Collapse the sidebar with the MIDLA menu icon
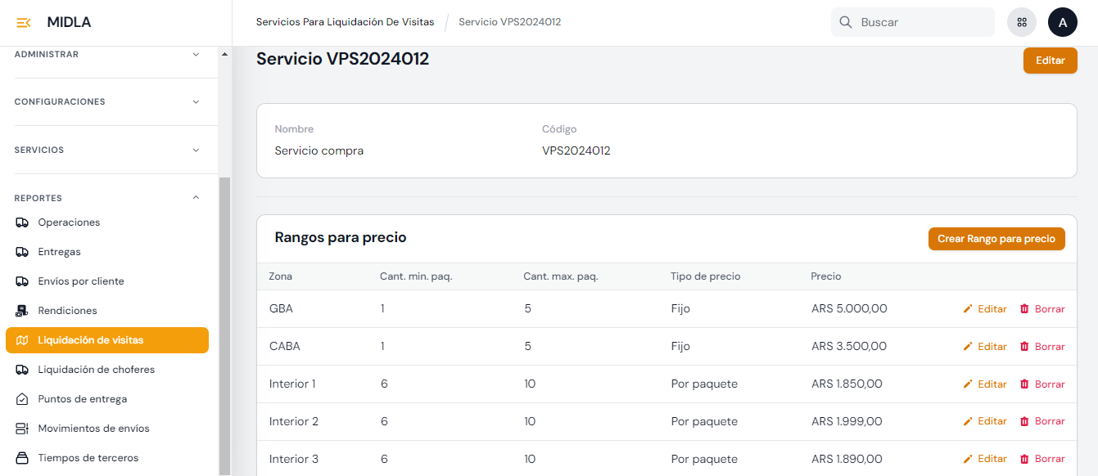Screen dimensions: 1098x476 24,23
